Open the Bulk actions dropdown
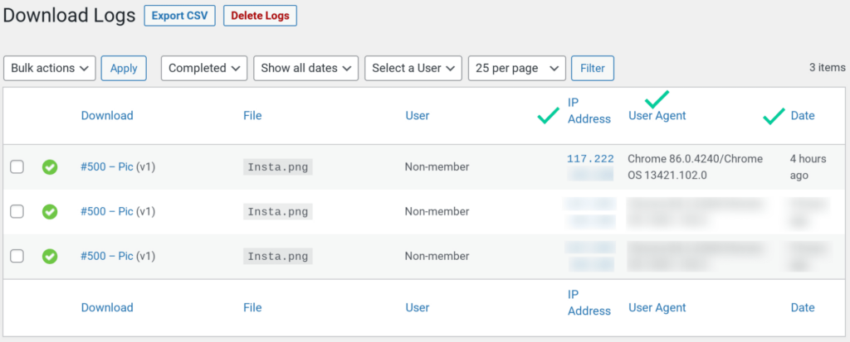 pos(50,68)
